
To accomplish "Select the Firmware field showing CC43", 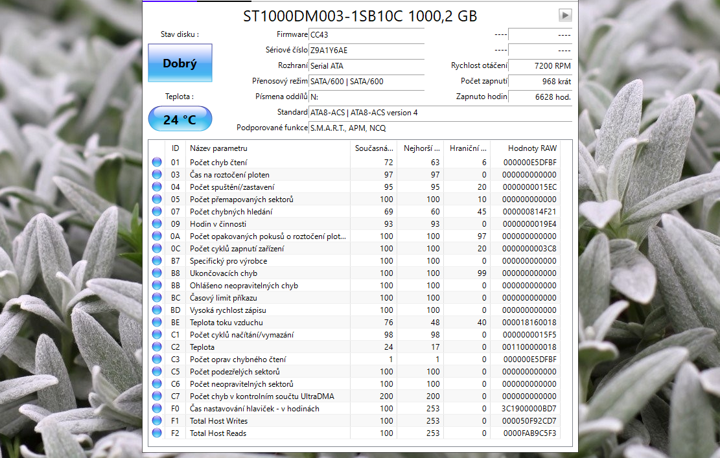I will [x=366, y=34].
